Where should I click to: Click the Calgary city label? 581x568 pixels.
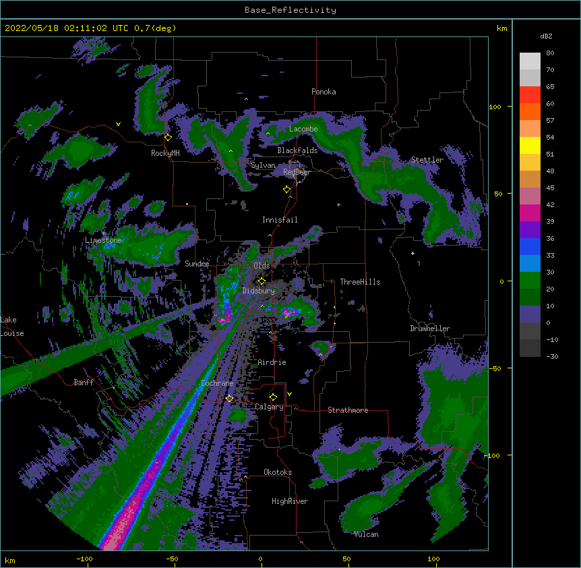point(269,407)
